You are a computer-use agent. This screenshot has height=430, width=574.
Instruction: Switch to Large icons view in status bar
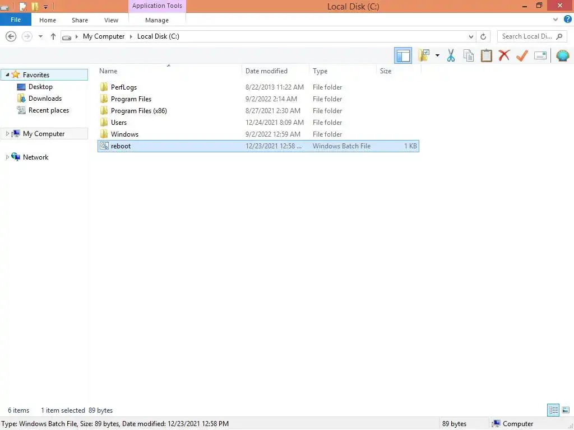(566, 410)
